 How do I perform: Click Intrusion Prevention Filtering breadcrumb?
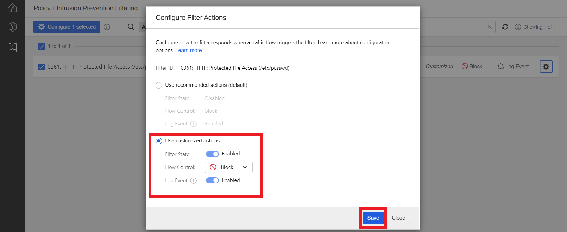[x=97, y=8]
